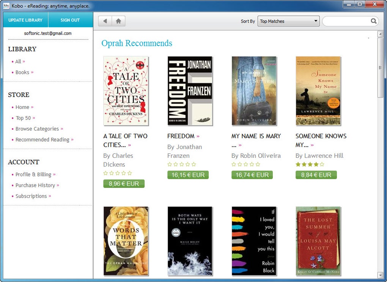Image resolution: width=387 pixels, height=282 pixels.
Task: Click star rating under Robin Oliveira
Action: click(246, 164)
